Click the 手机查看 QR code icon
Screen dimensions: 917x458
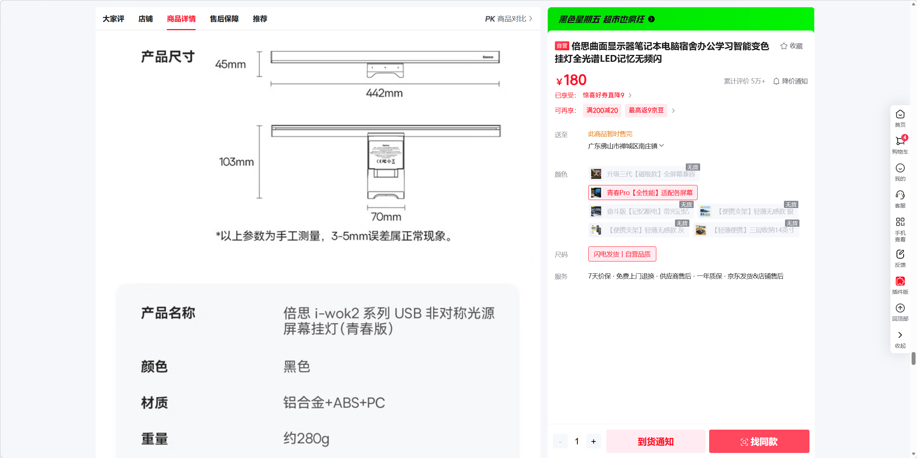coord(900,222)
